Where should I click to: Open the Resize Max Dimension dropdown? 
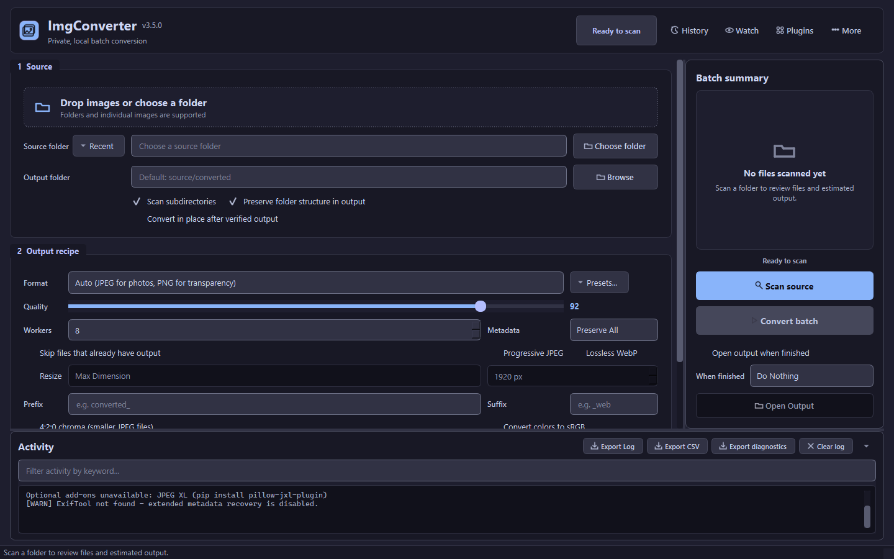[x=274, y=376]
